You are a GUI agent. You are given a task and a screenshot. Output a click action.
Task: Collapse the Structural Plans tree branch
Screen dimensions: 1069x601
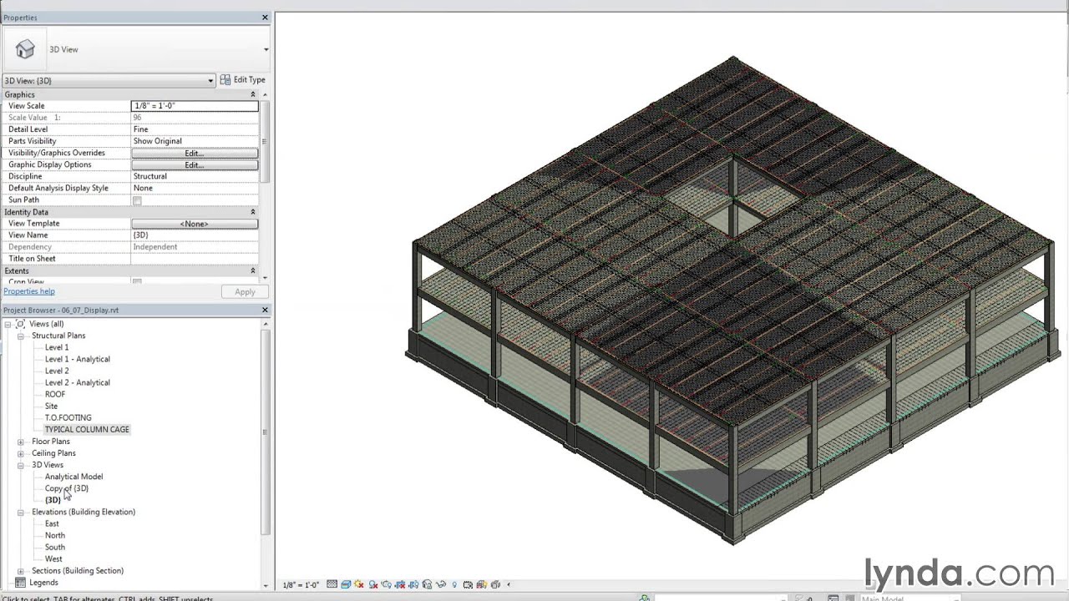pyautogui.click(x=21, y=335)
